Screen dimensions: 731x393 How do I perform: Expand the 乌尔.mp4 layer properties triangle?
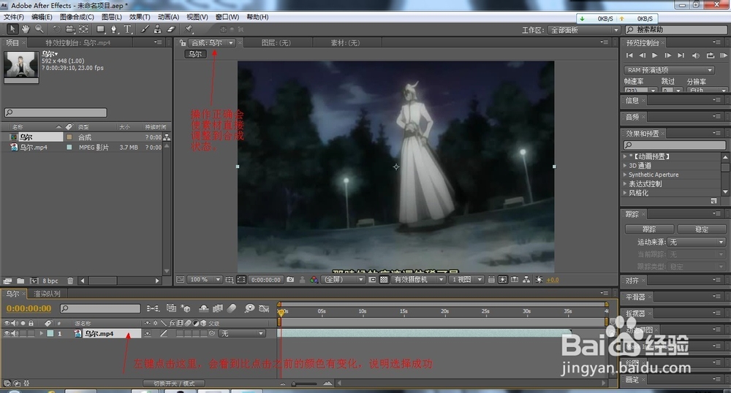click(42, 333)
